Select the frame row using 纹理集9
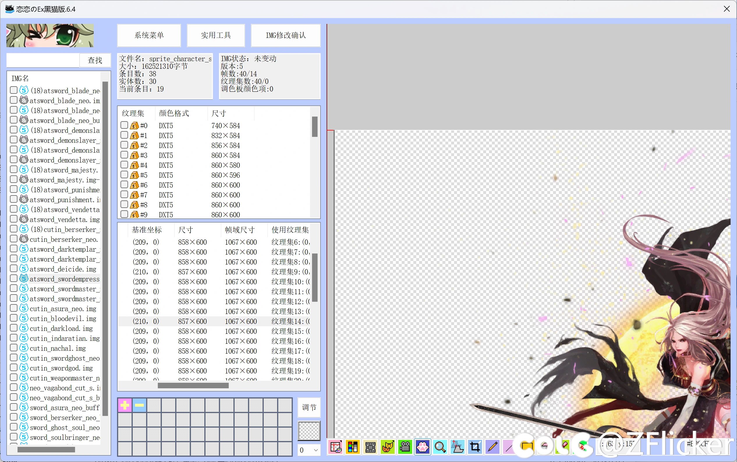 click(x=214, y=272)
